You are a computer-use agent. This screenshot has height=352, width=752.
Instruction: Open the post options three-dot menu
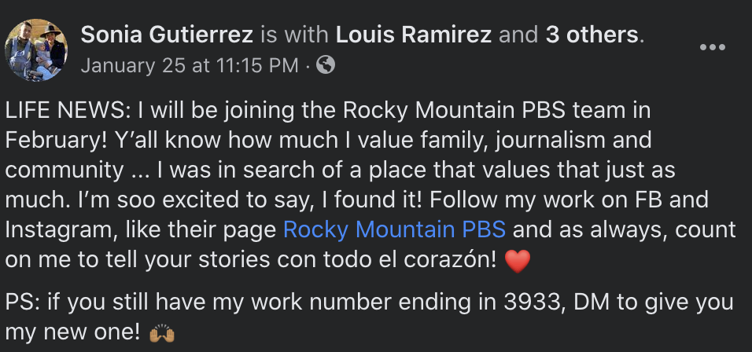tap(712, 47)
